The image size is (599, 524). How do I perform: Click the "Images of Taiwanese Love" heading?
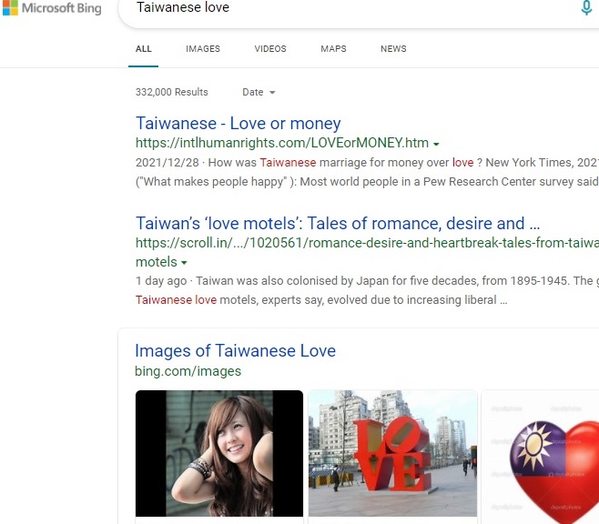tap(235, 351)
